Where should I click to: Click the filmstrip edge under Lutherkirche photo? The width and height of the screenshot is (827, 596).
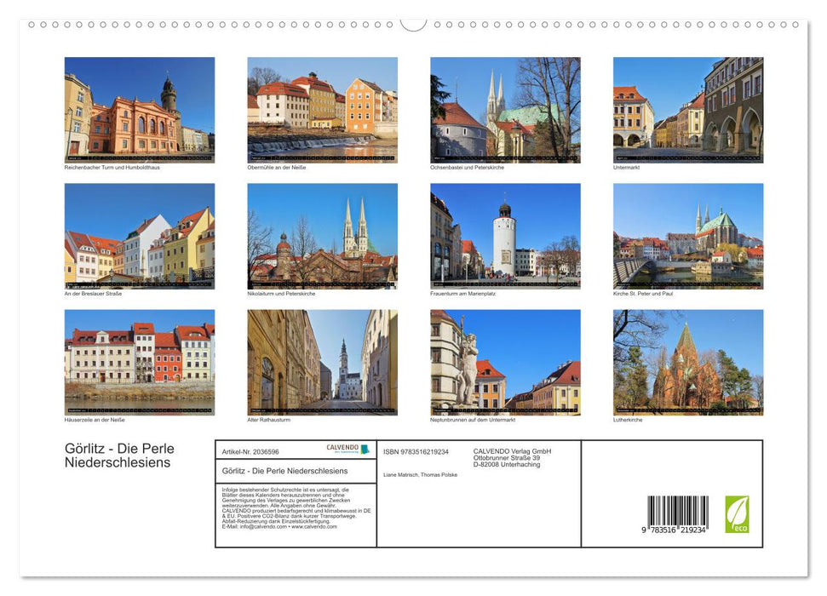coord(689,410)
